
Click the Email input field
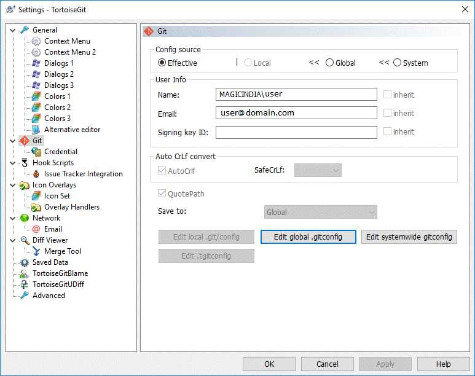pos(296,112)
